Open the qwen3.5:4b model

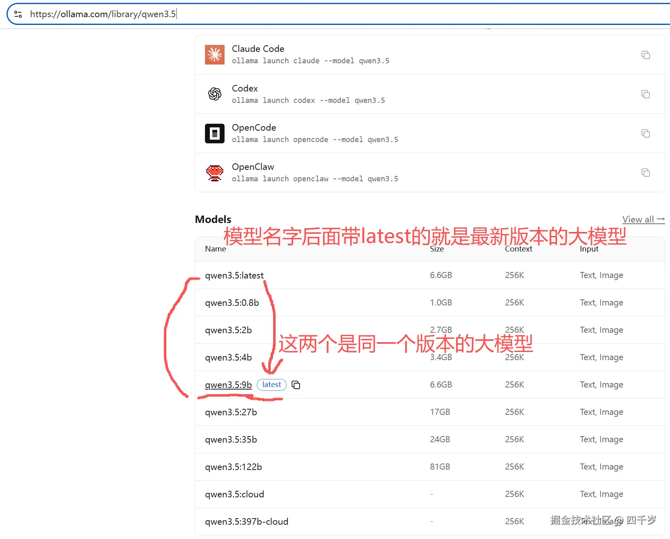[228, 357]
